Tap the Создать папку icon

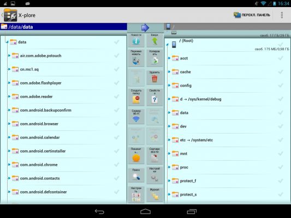pos(136,97)
